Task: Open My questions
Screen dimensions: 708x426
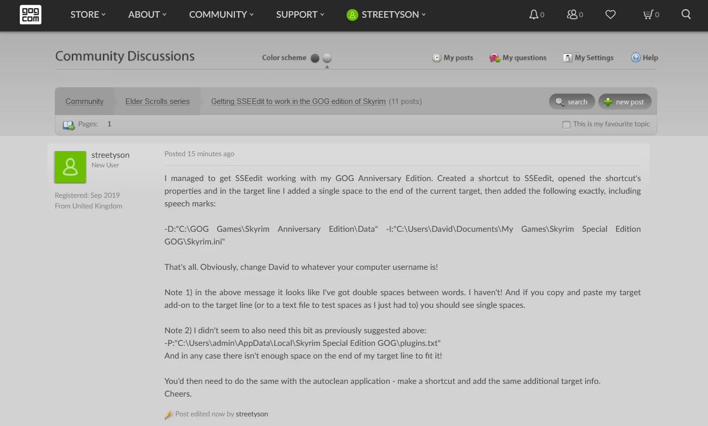Action: tap(518, 58)
